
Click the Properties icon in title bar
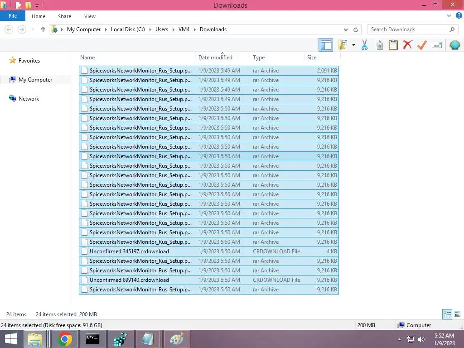pos(18,5)
